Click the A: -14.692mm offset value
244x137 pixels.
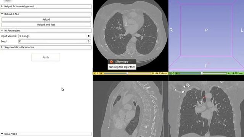pyautogui.click(x=235, y=73)
